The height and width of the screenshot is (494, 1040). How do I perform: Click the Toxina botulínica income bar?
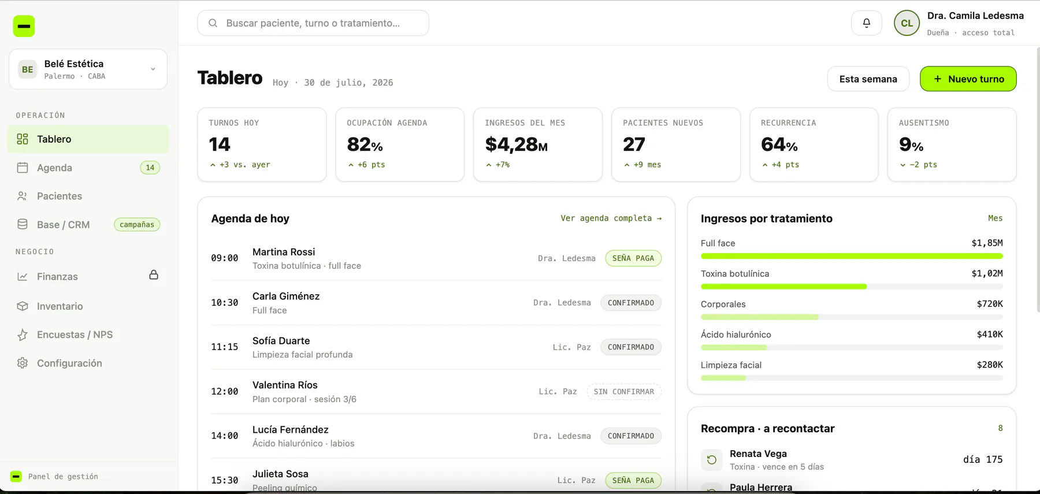(852, 287)
